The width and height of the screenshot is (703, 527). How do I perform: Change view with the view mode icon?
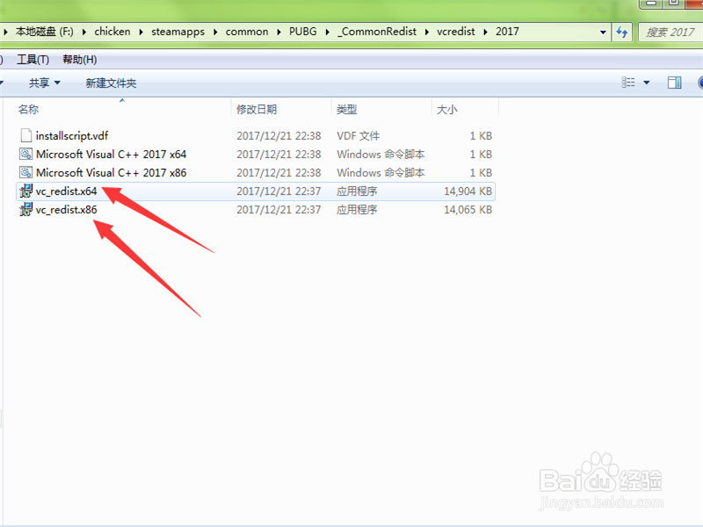pos(628,82)
